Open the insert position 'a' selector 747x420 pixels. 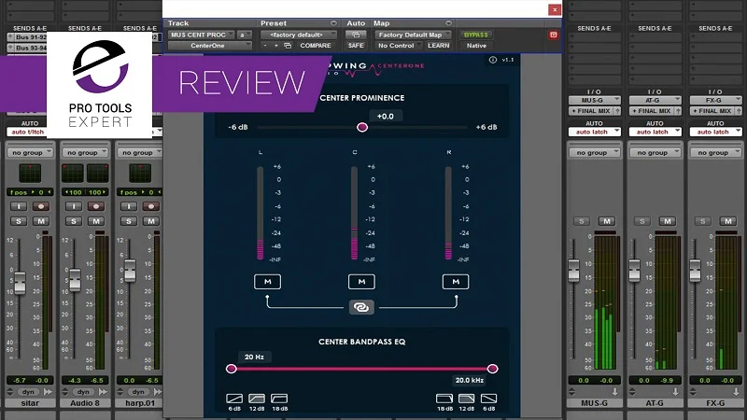tap(244, 35)
